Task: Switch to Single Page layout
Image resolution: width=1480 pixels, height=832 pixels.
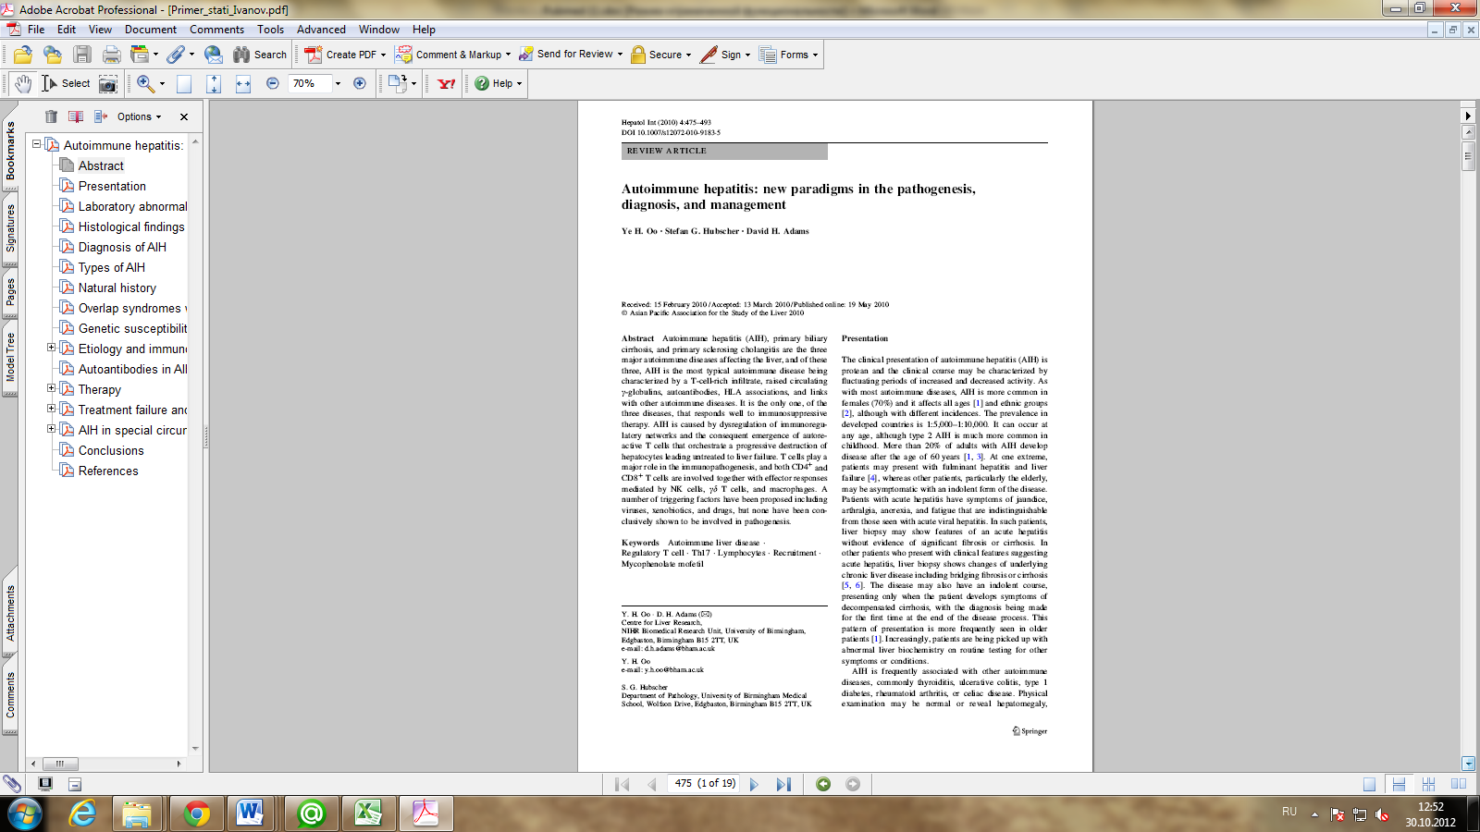Action: pyautogui.click(x=1370, y=784)
